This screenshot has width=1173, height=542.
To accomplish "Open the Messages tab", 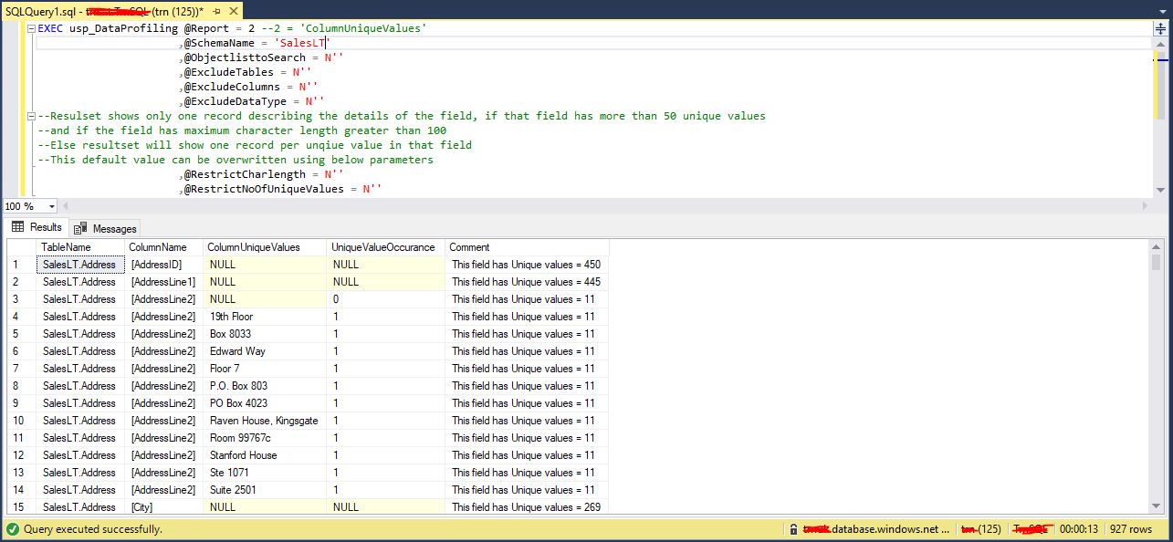I will coord(106,229).
